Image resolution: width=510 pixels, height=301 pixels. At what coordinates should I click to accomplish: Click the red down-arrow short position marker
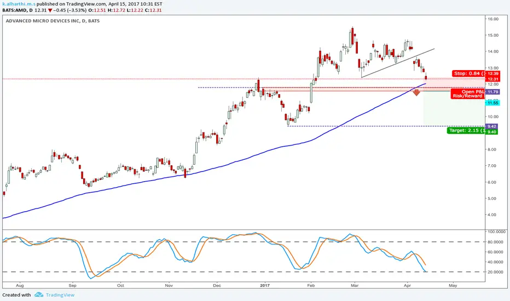416,92
